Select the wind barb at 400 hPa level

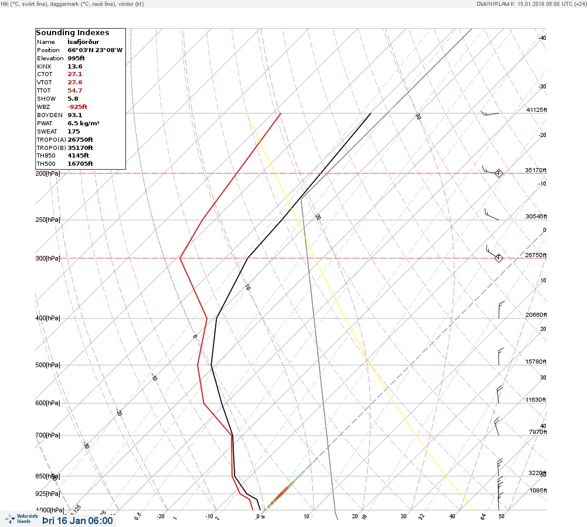501,310
